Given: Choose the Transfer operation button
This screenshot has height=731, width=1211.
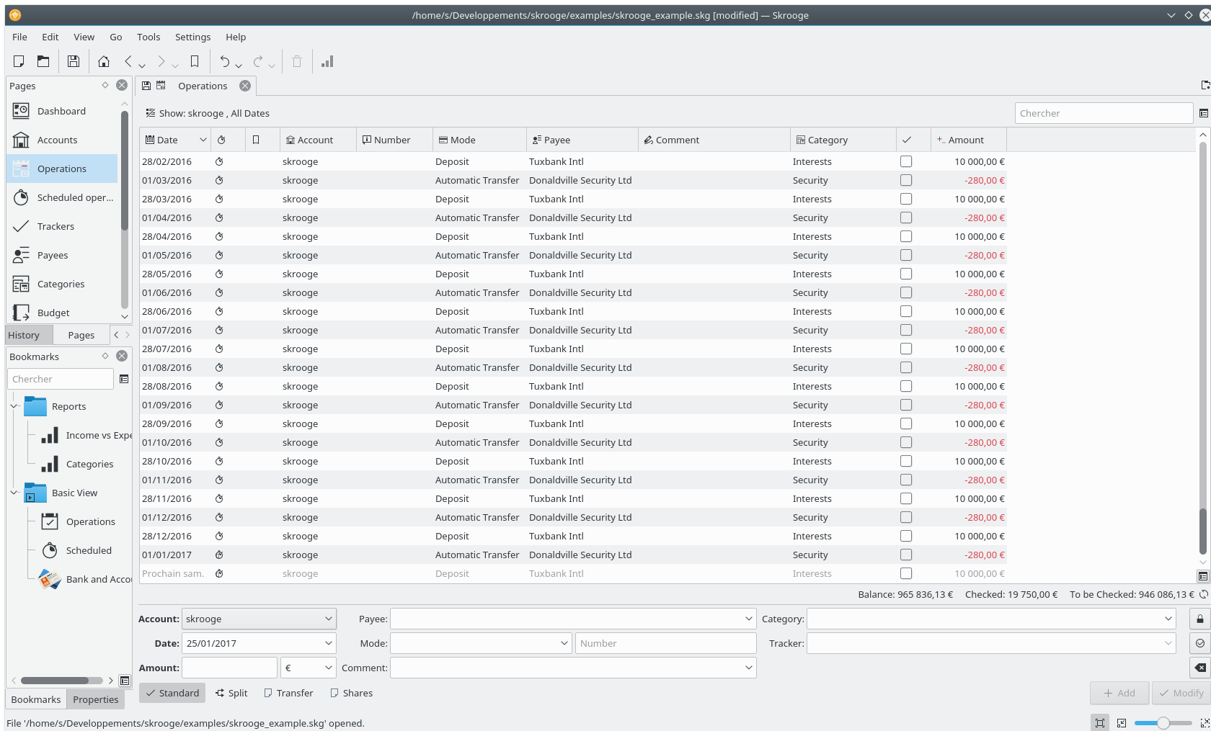Looking at the screenshot, I should [x=288, y=693].
